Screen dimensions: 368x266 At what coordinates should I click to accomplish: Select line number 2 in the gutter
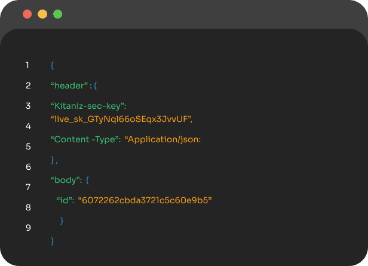(x=27, y=85)
